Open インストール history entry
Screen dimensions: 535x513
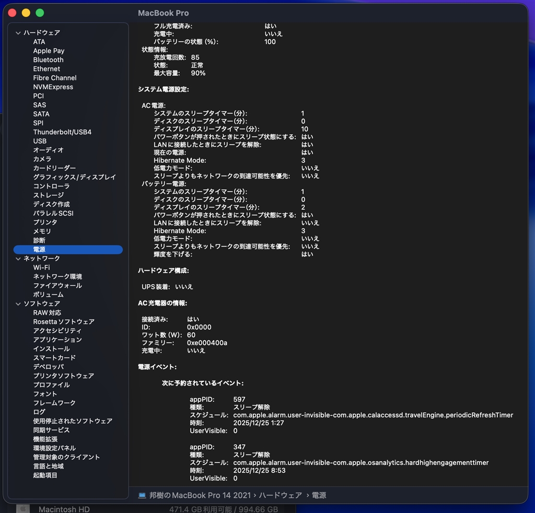tap(52, 349)
